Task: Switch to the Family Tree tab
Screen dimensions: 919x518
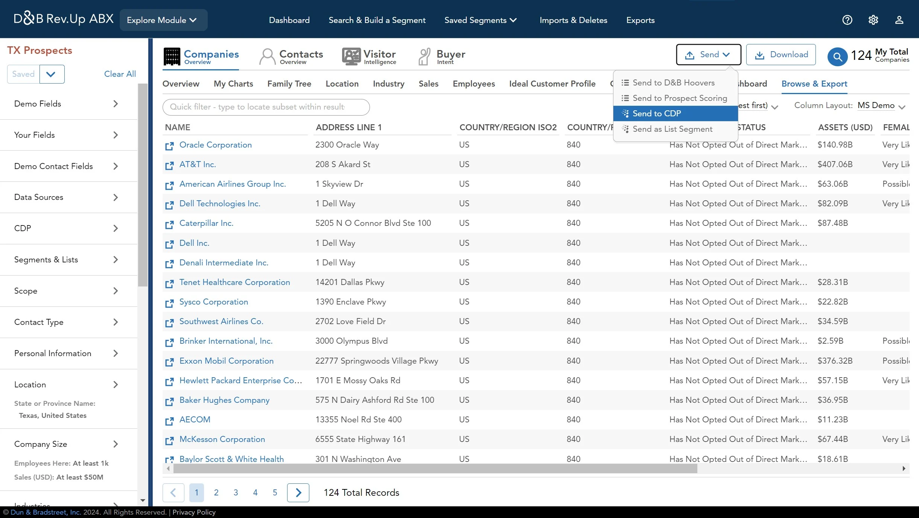Action: coord(289,84)
